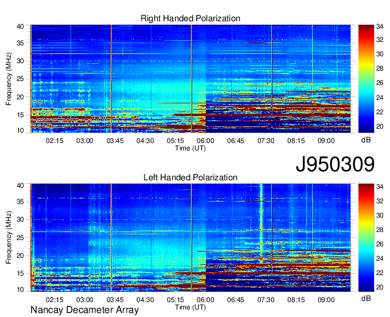Click the '03:00' time tick on Right Handed plot
Image resolution: width=390 pixels, height=317 pixels.
pyautogui.click(x=84, y=141)
